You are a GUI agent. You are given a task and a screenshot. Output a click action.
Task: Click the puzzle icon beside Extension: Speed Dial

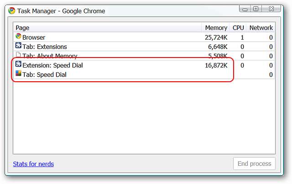[x=18, y=65]
